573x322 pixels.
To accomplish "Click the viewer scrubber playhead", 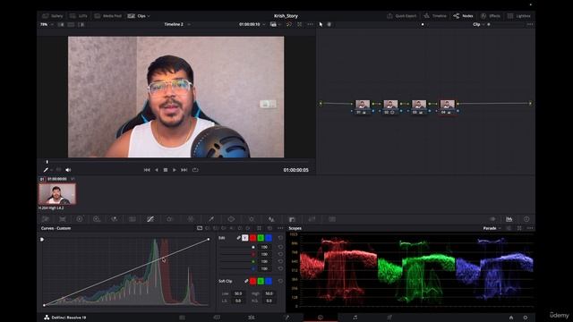I will (x=47, y=161).
